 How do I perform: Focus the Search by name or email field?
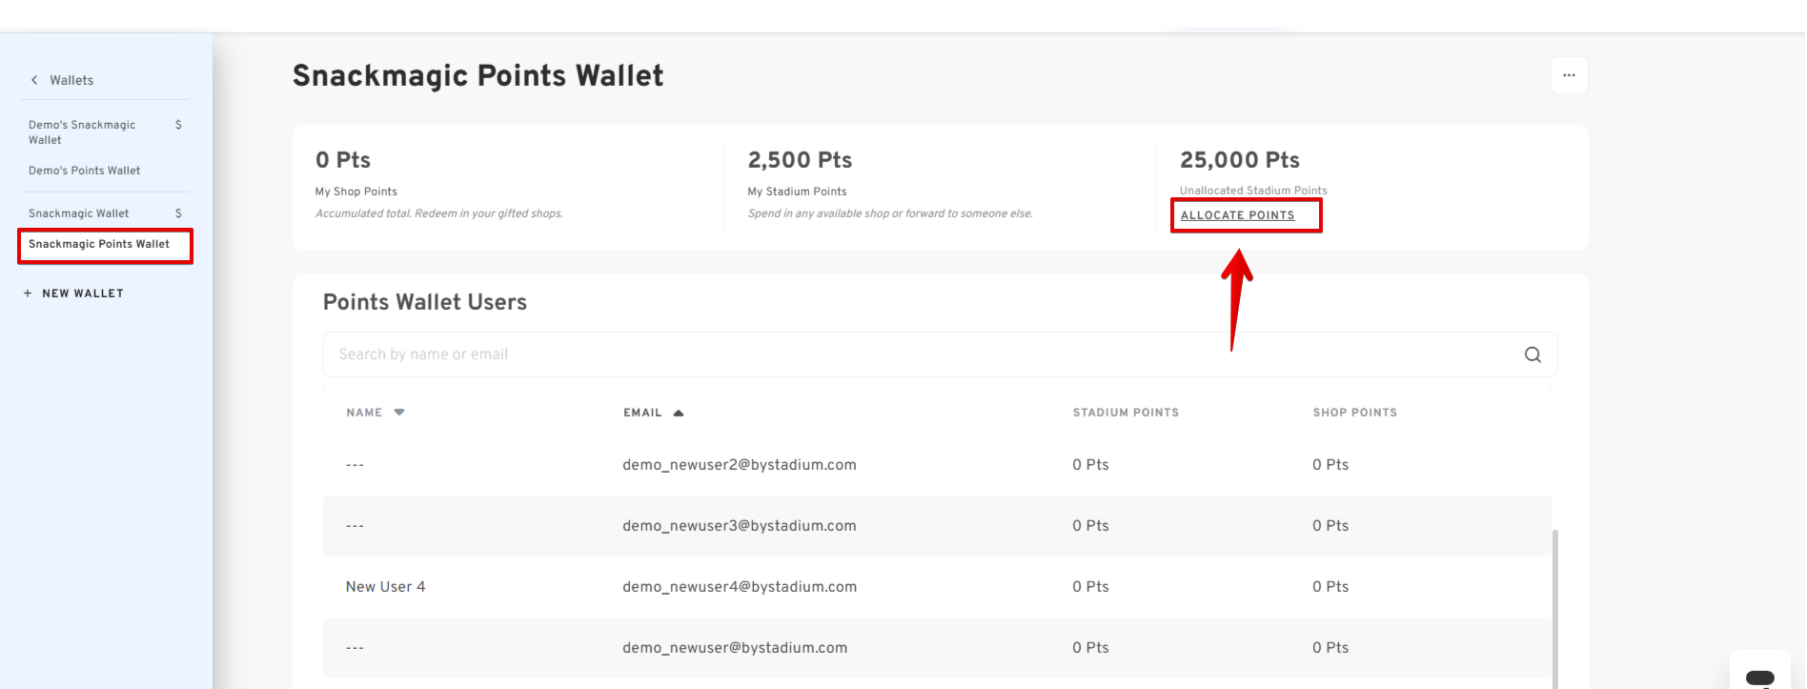[x=915, y=355]
